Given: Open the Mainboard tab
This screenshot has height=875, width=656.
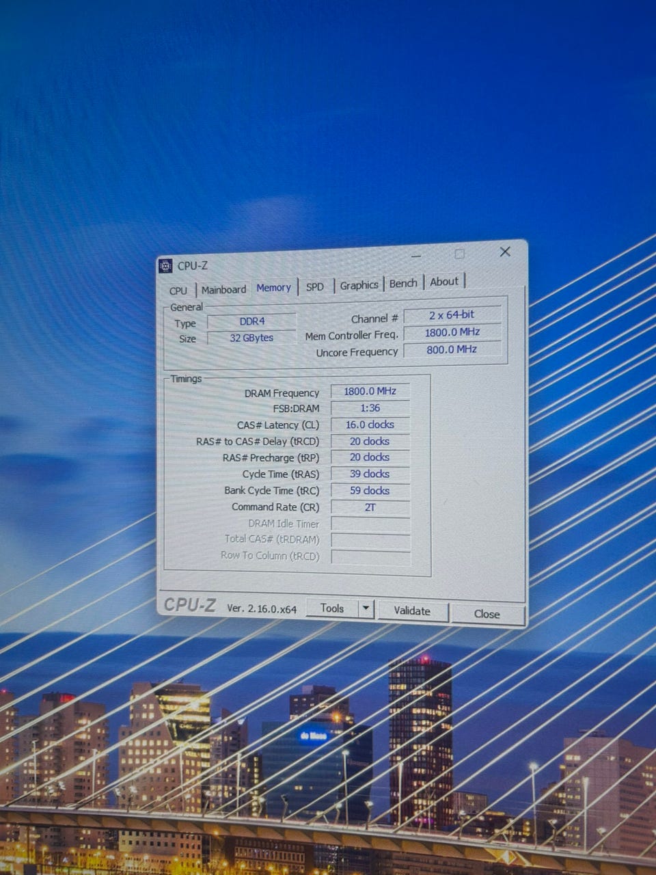Looking at the screenshot, I should 223,289.
